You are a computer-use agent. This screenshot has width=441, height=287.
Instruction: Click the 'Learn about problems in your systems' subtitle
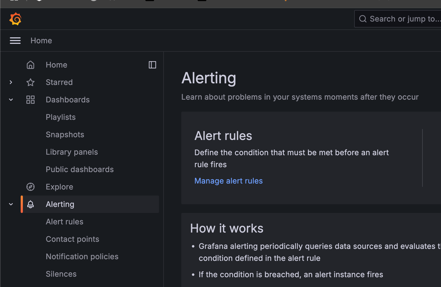coord(300,97)
